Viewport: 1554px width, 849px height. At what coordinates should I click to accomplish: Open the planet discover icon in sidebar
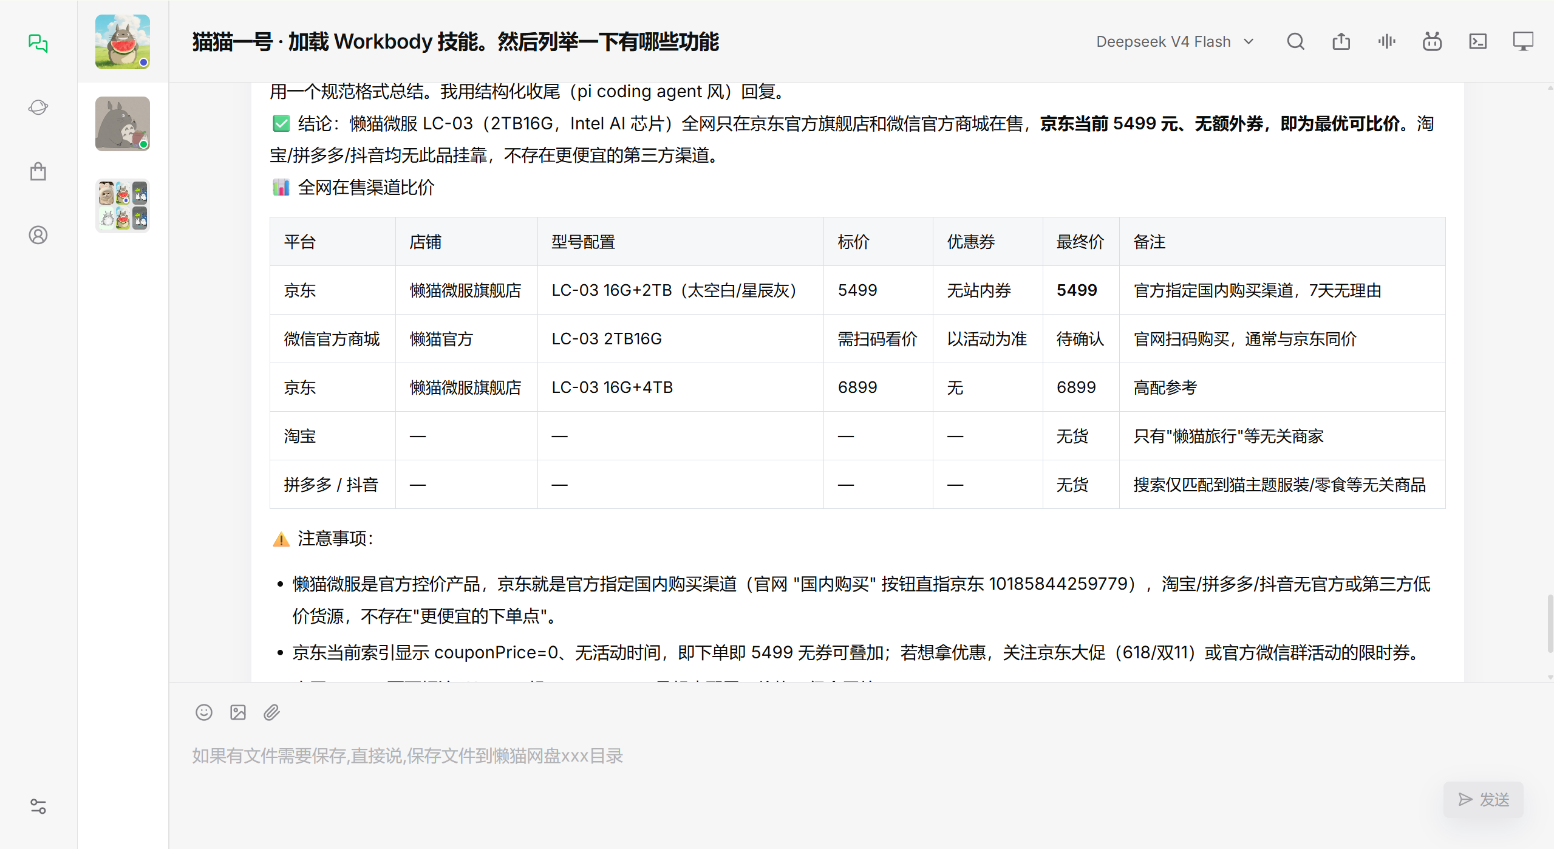click(38, 107)
